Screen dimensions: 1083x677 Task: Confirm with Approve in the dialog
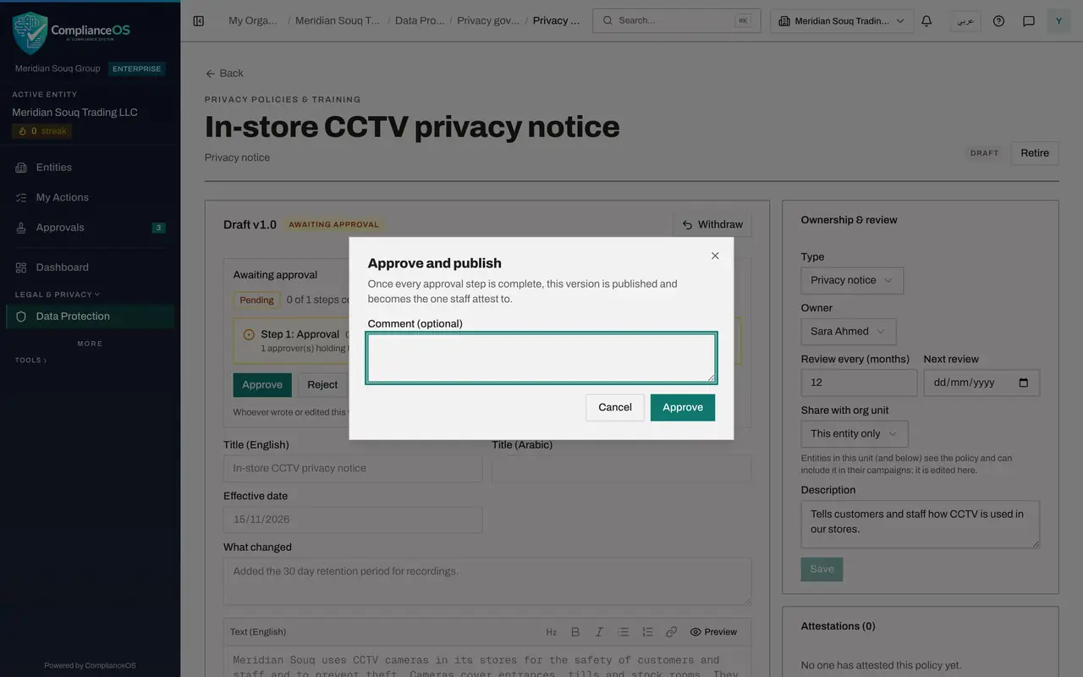tap(683, 408)
